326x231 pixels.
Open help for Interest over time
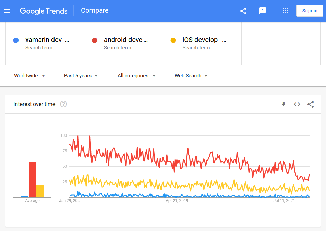coord(63,104)
